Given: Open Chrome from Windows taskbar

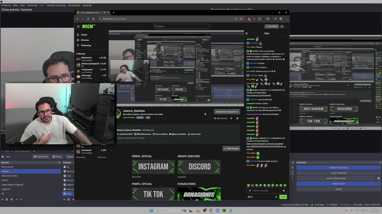Looking at the screenshot, I should tap(211, 210).
